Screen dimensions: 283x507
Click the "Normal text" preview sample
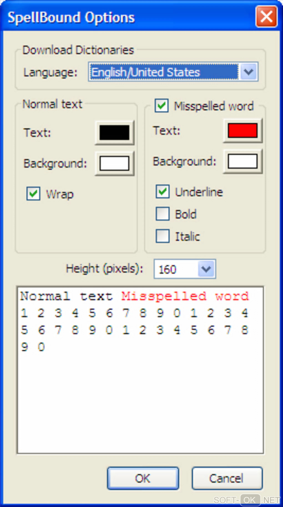(67, 296)
